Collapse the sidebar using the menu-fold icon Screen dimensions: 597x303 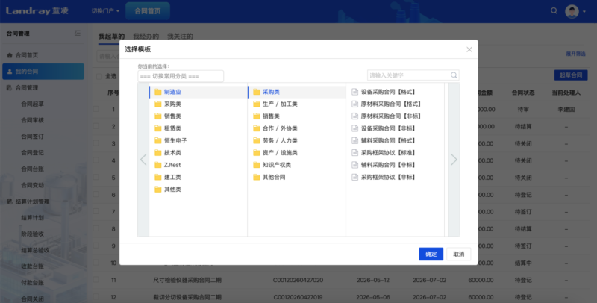point(78,34)
